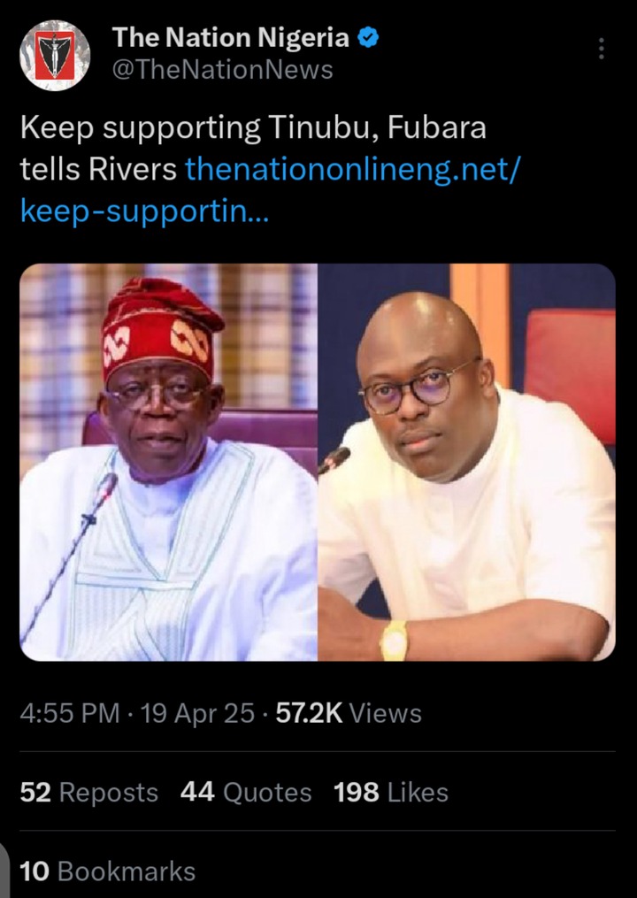Click the gold watch in the right photo
The image size is (637, 898).
394,641
